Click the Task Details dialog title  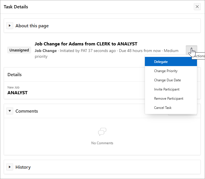click(x=16, y=7)
